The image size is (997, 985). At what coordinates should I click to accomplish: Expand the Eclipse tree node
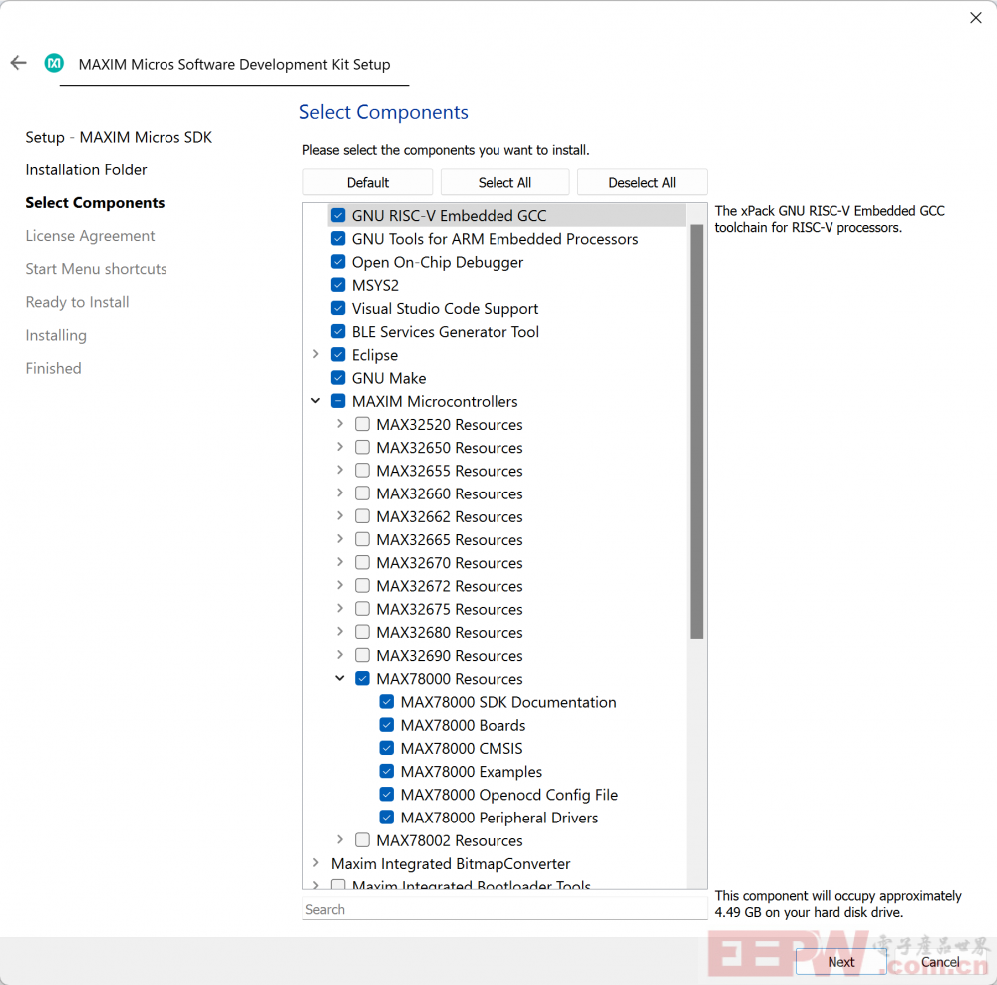[315, 354]
